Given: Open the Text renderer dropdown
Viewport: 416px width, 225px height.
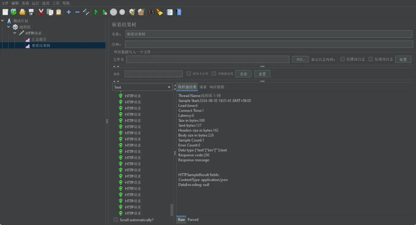Looking at the screenshot, I should point(142,87).
